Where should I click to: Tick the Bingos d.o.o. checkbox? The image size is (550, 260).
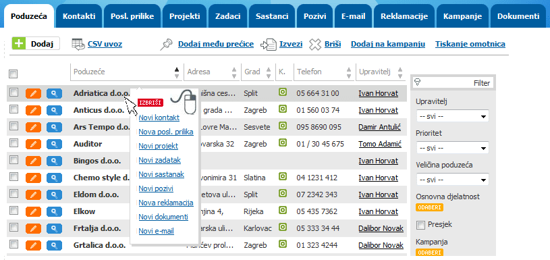[13, 159]
